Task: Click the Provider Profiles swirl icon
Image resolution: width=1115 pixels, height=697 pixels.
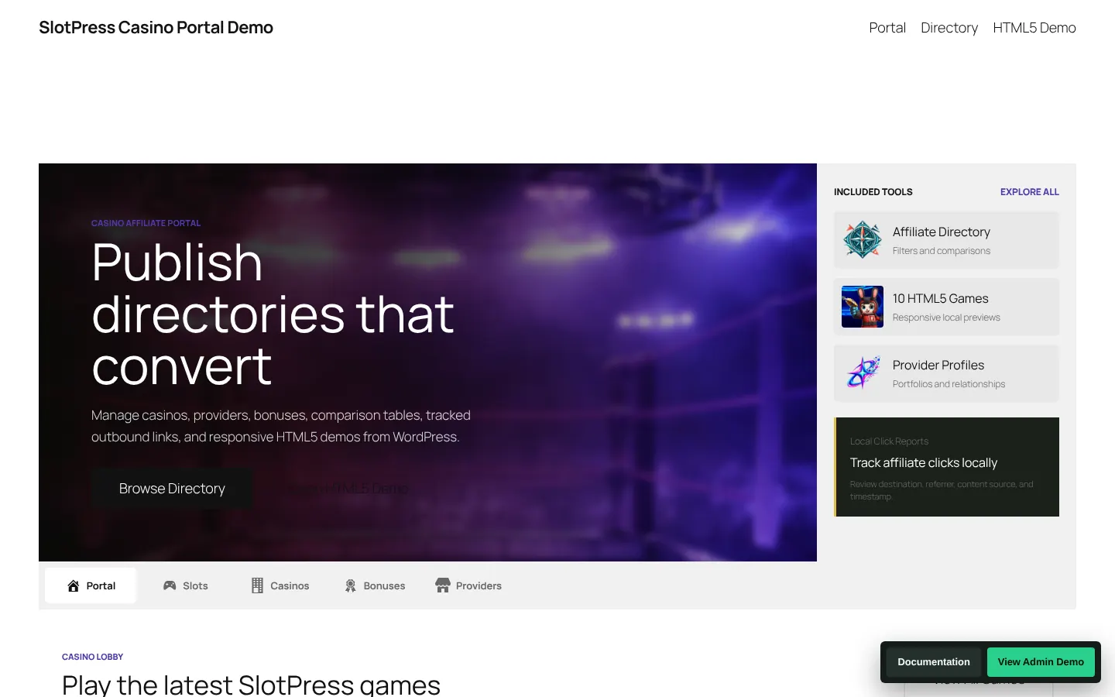Action: (x=863, y=373)
